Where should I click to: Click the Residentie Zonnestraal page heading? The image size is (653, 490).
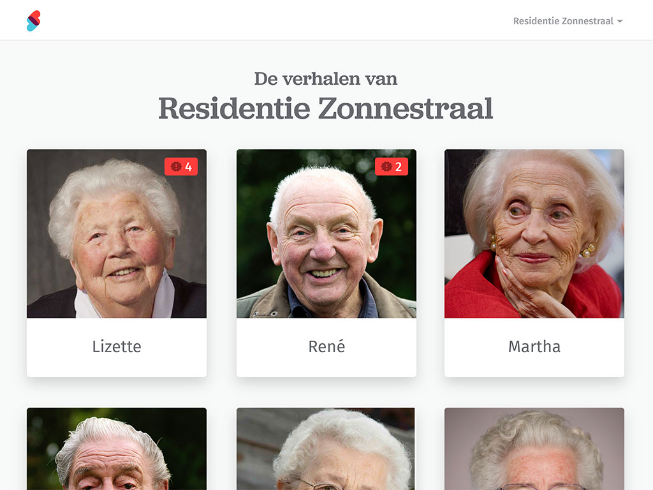326,108
